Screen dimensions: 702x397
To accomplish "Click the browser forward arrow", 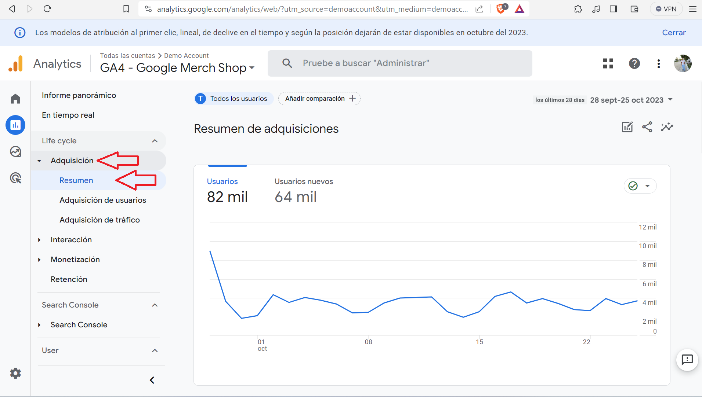I will coord(29,9).
